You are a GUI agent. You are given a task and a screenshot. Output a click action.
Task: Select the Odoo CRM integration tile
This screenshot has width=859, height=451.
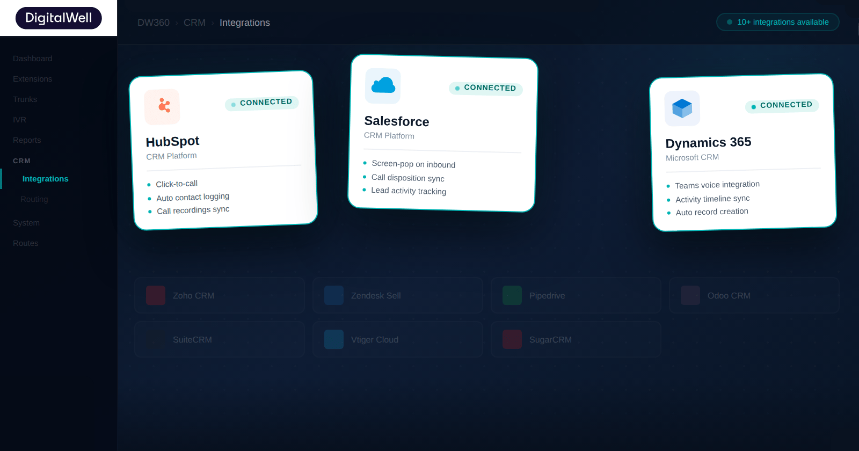(x=754, y=295)
